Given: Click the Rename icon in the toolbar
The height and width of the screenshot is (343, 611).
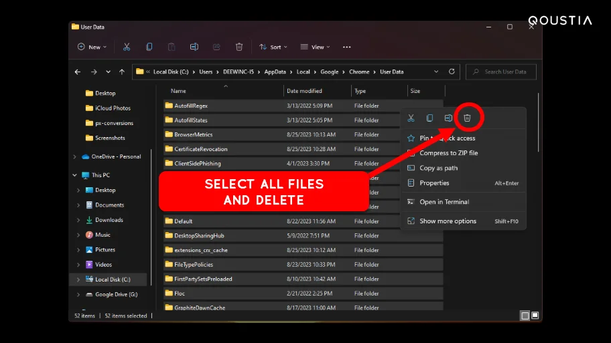Looking at the screenshot, I should (194, 47).
